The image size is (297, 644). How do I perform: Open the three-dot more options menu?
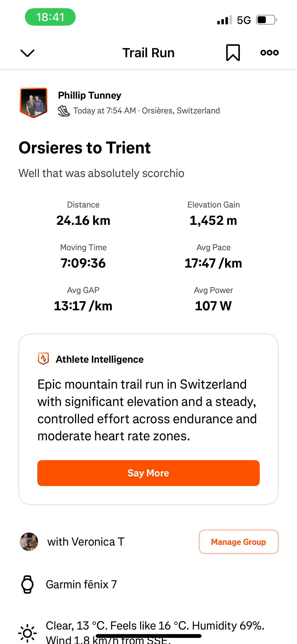[x=269, y=53]
